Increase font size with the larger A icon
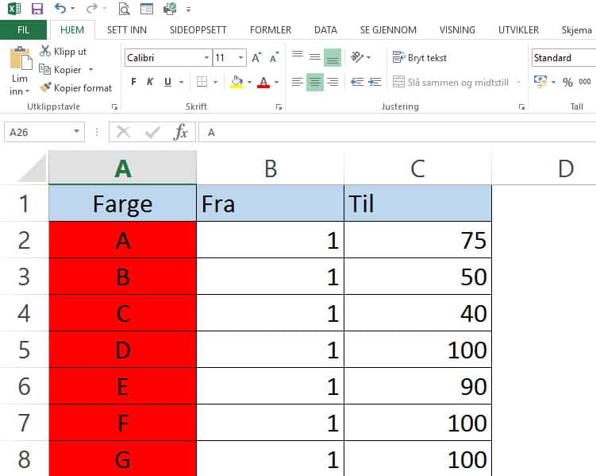The width and height of the screenshot is (596, 476). tap(256, 57)
